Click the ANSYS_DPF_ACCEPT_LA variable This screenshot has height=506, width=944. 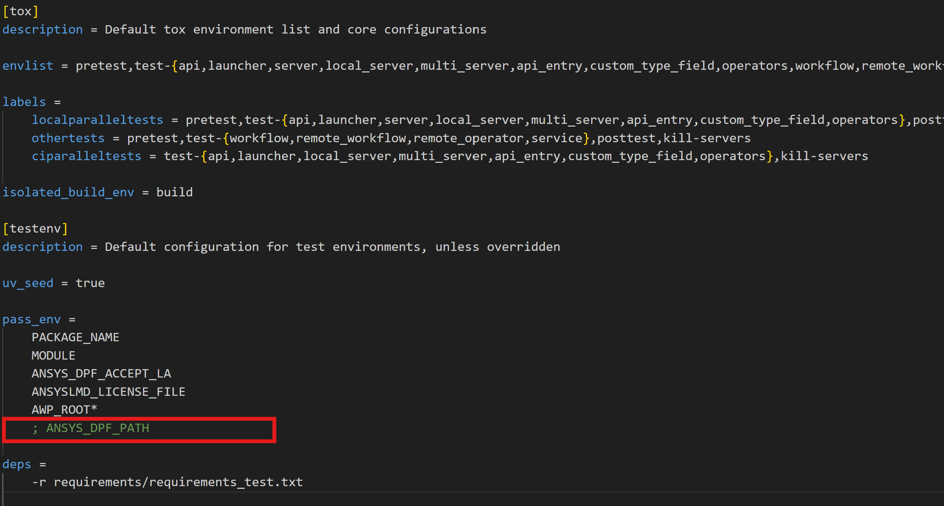[101, 373]
